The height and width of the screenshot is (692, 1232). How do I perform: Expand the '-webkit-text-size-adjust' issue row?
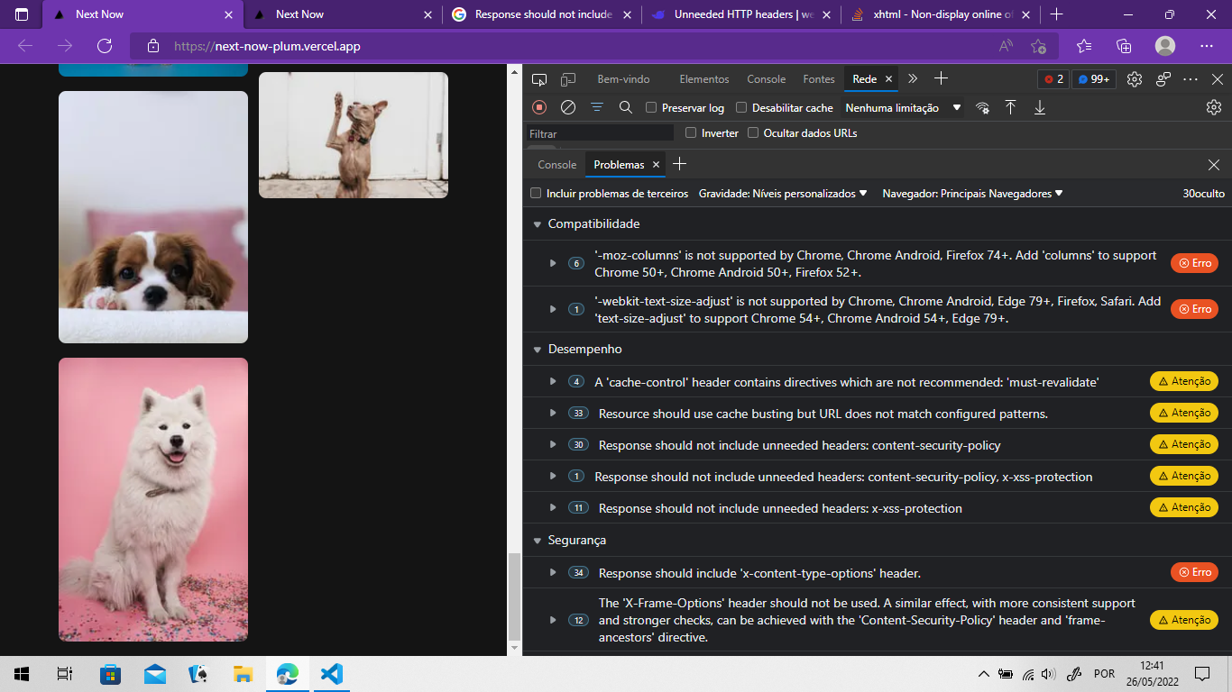(553, 309)
